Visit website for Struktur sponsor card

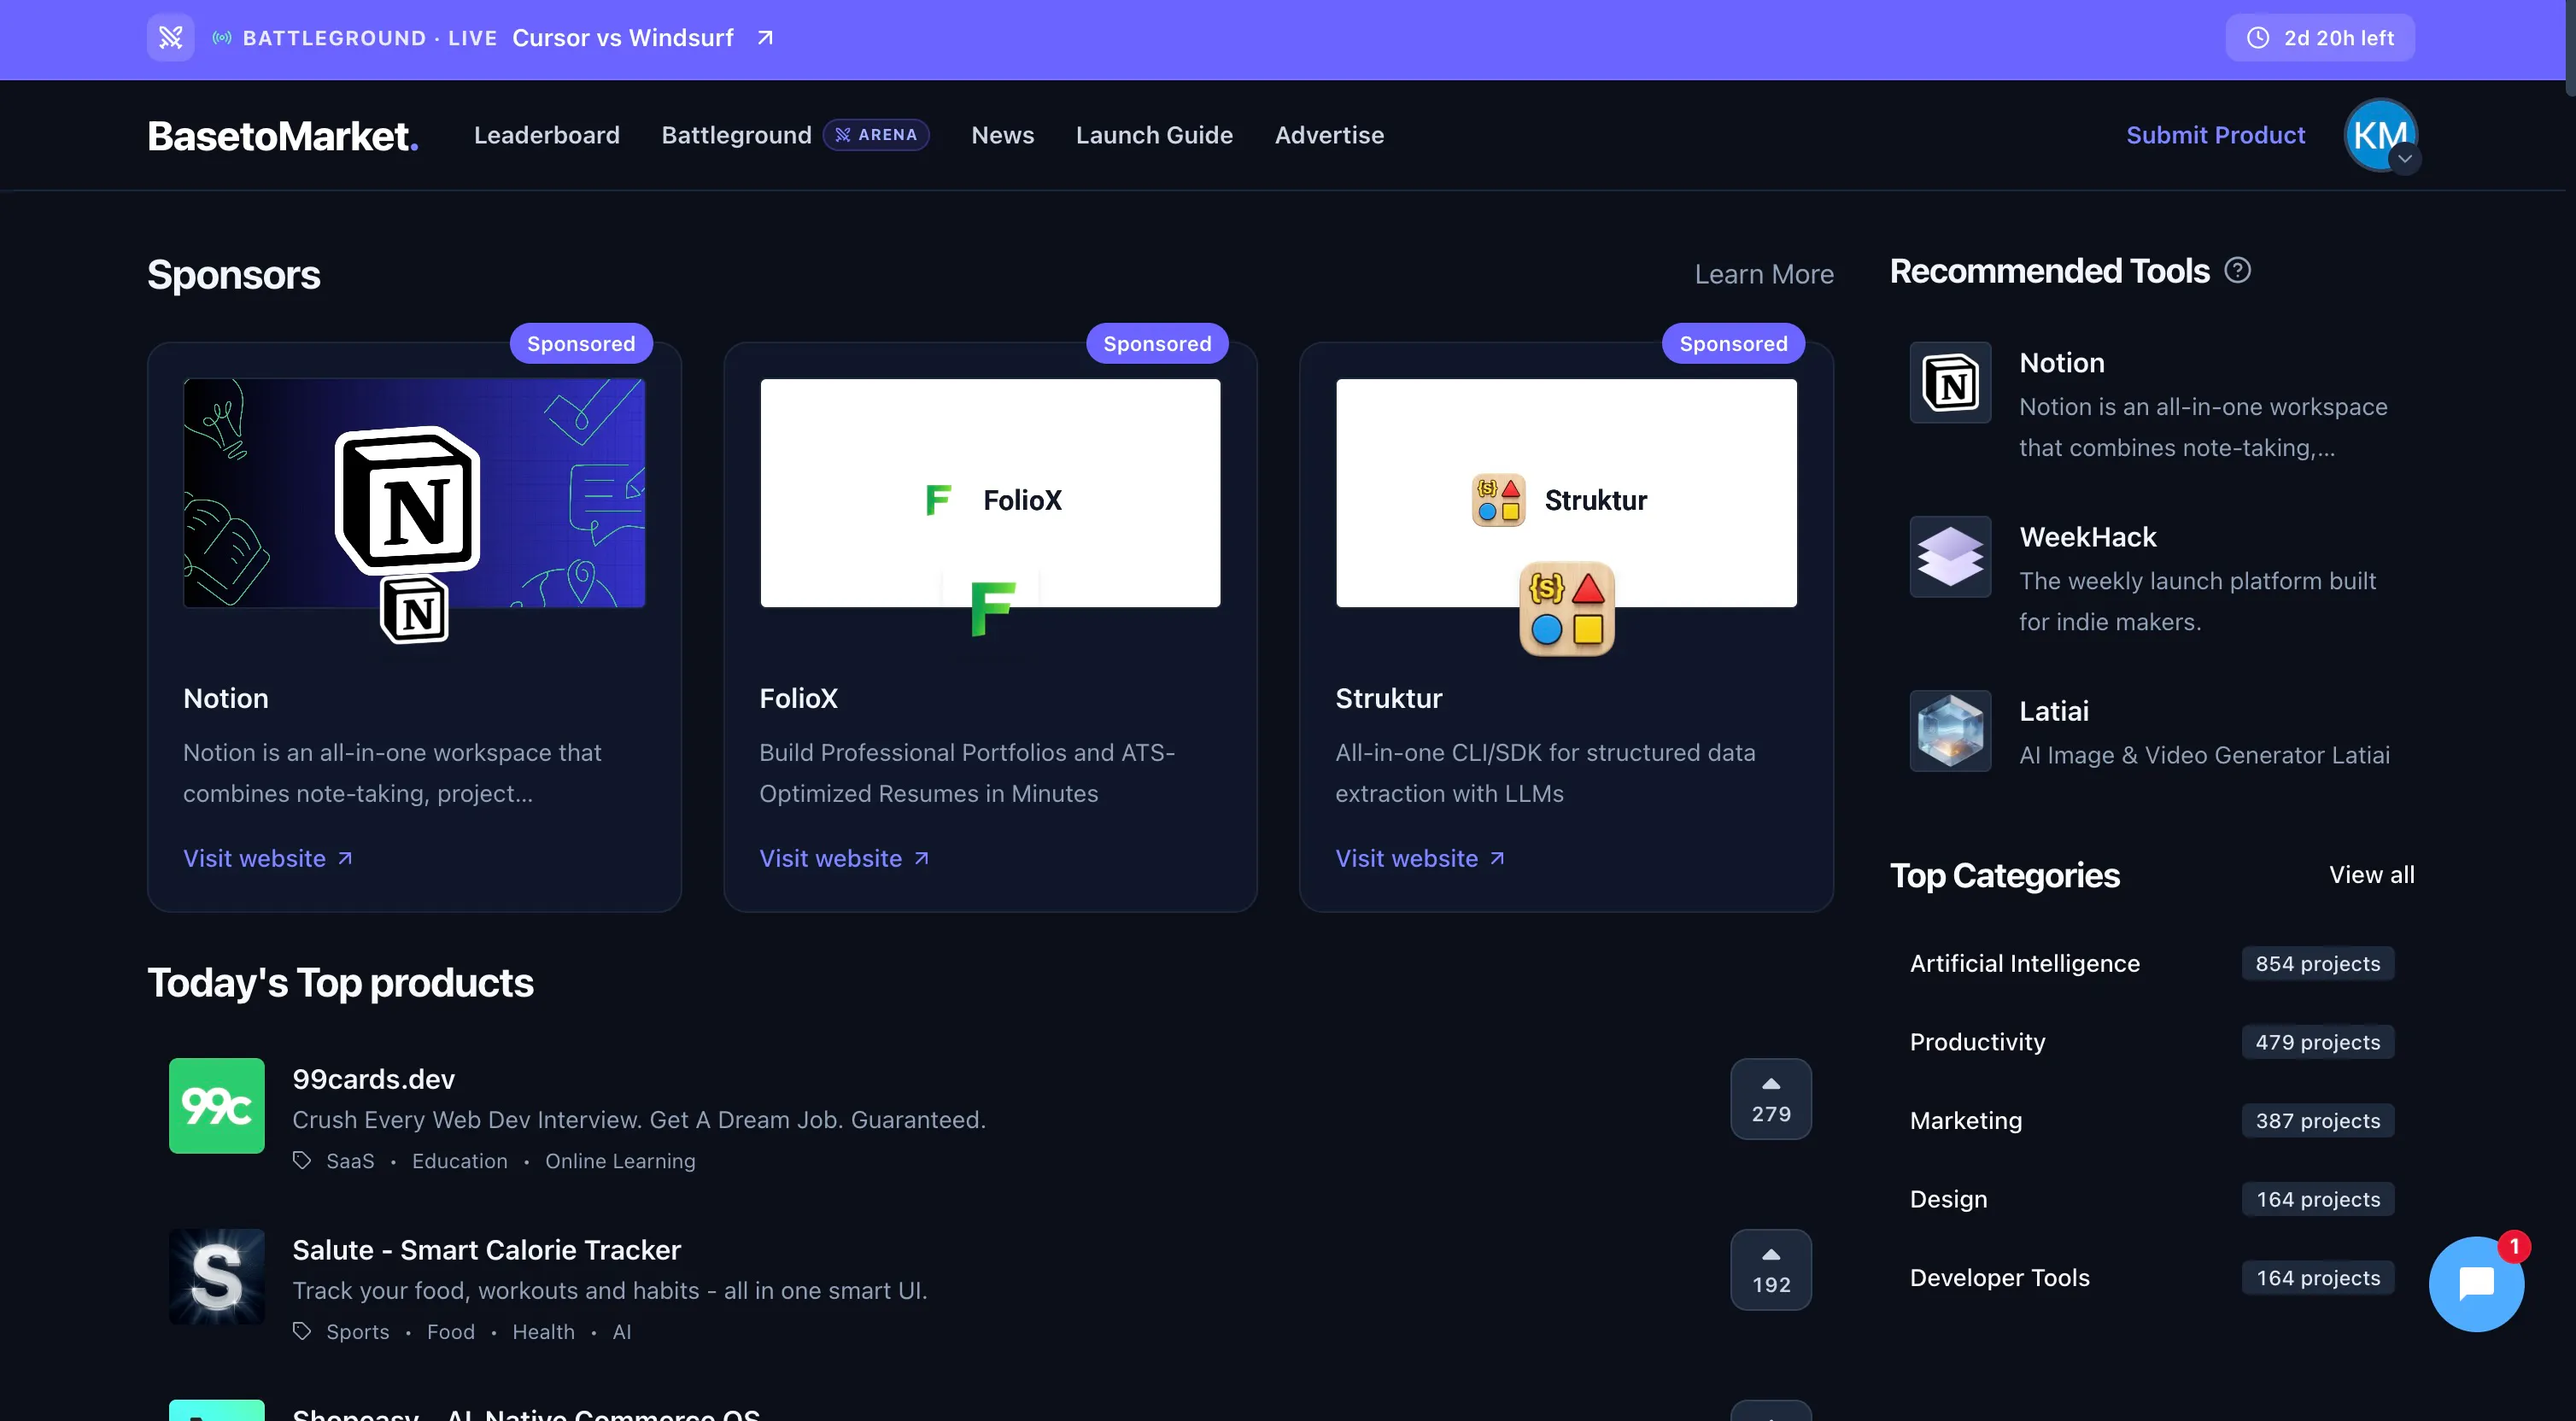[x=1420, y=858]
